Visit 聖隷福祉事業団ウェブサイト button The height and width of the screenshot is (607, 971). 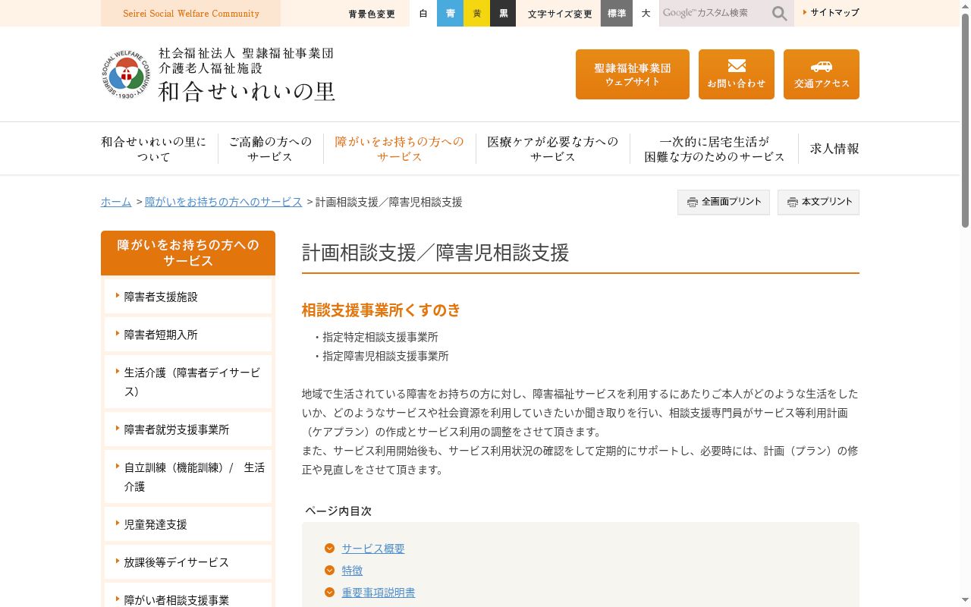pos(633,74)
